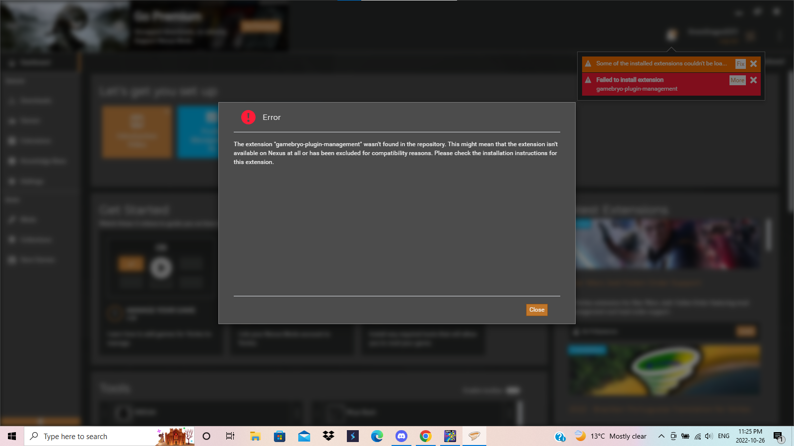This screenshot has width=794, height=446.
Task: Open the battery status tray icon
Action: click(x=685, y=436)
